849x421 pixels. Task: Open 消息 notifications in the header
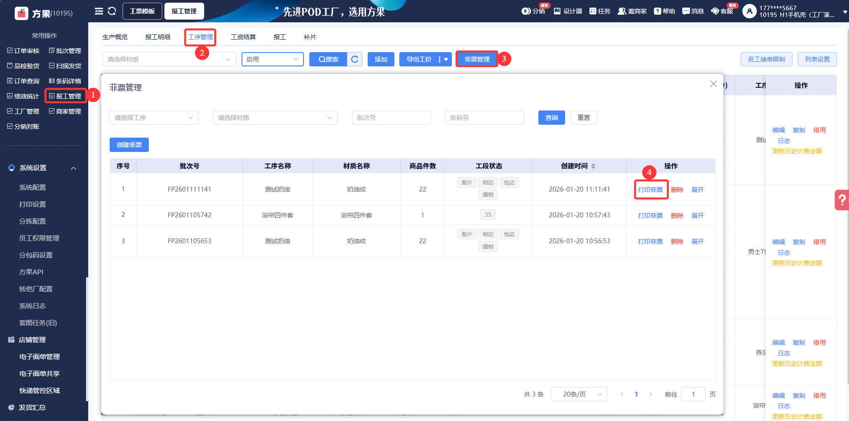pyautogui.click(x=693, y=11)
